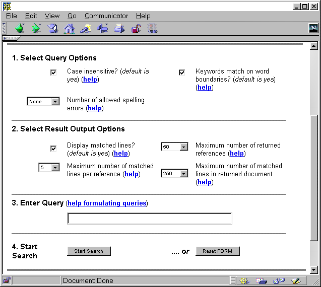Open Mailbox icon in status bar
The width and height of the screenshot is (321, 287).
[262, 280]
